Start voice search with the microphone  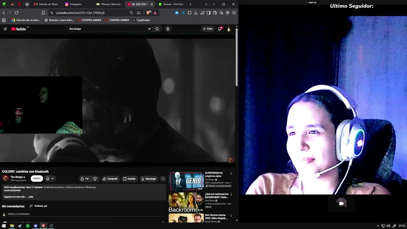[168, 29]
